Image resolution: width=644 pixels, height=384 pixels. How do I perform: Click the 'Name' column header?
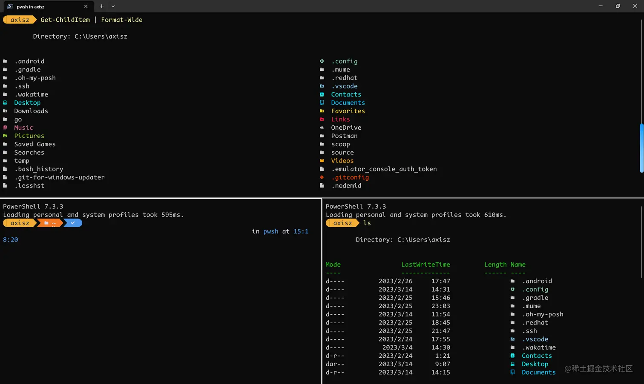point(518,265)
